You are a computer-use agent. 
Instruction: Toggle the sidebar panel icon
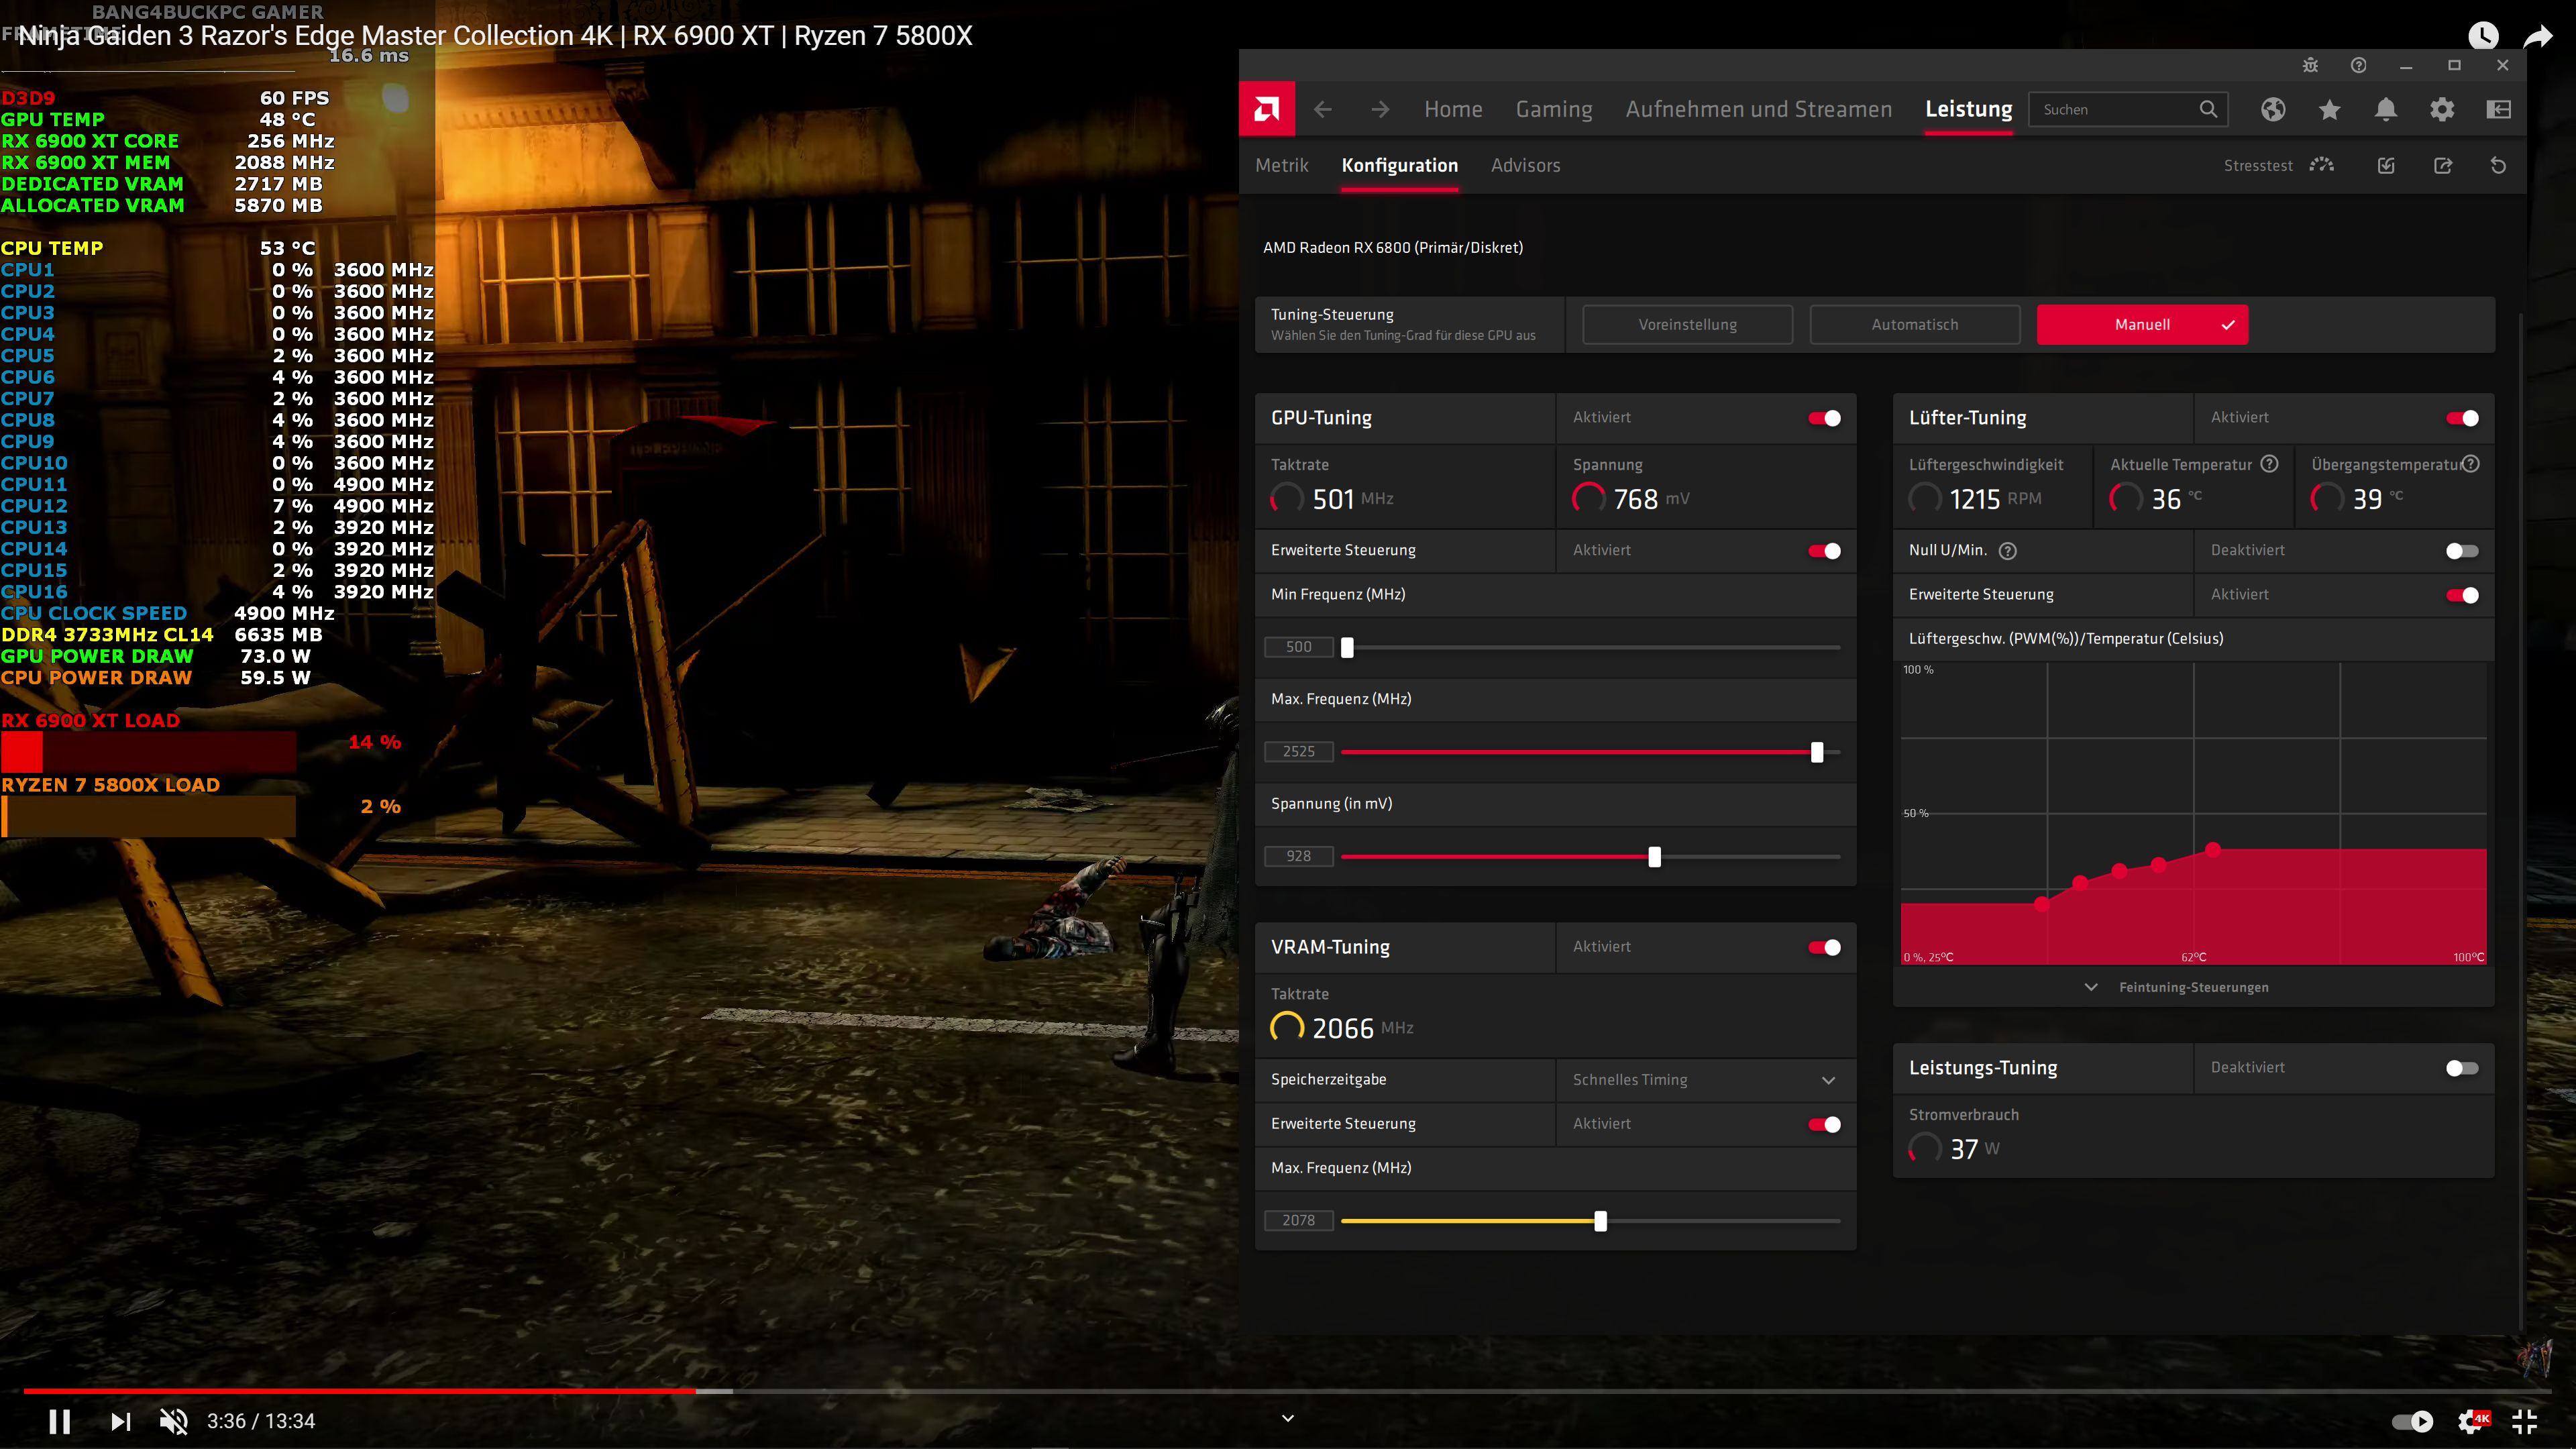click(x=2498, y=109)
